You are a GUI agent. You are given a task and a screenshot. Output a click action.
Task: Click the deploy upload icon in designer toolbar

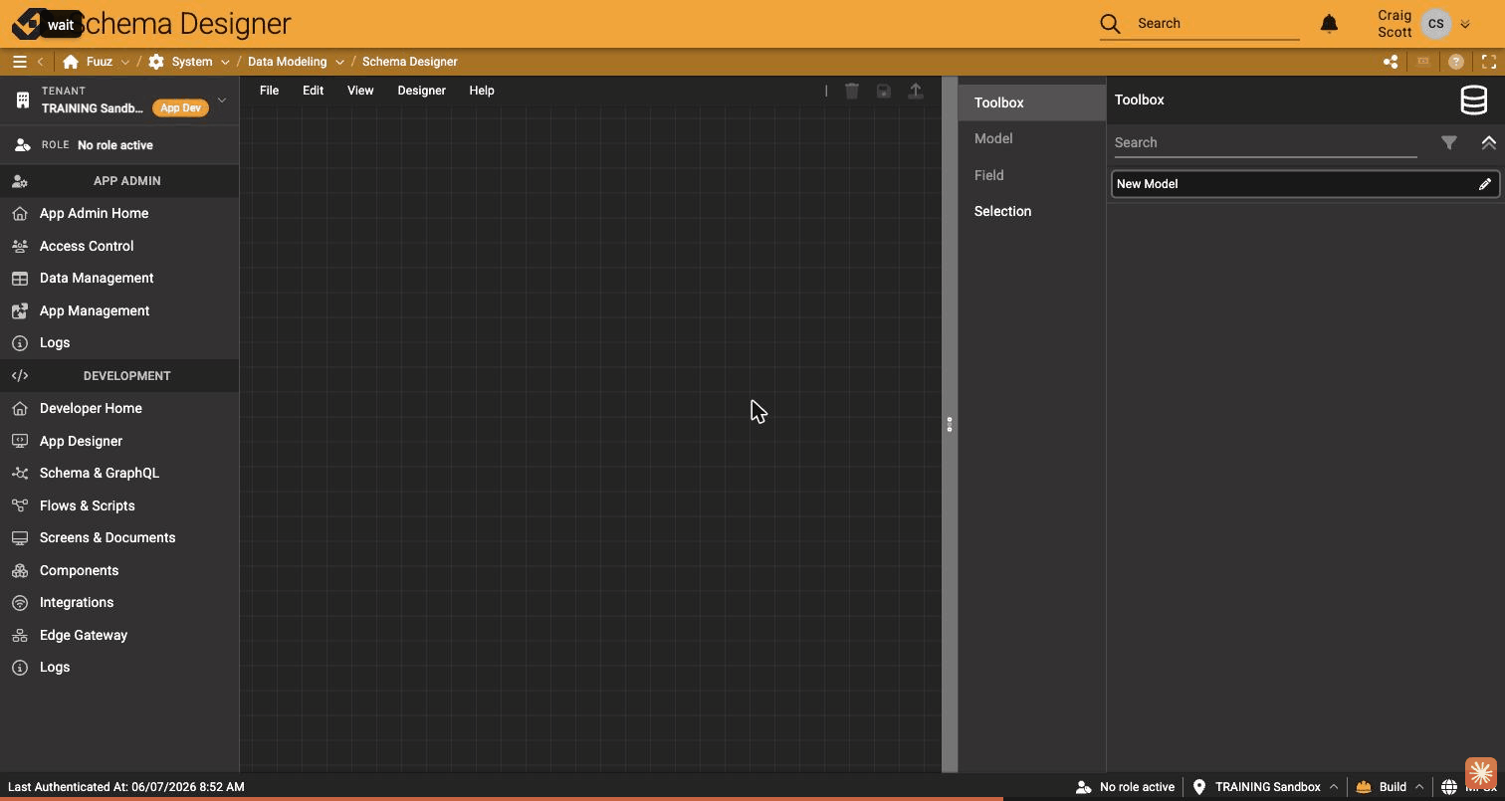point(915,91)
